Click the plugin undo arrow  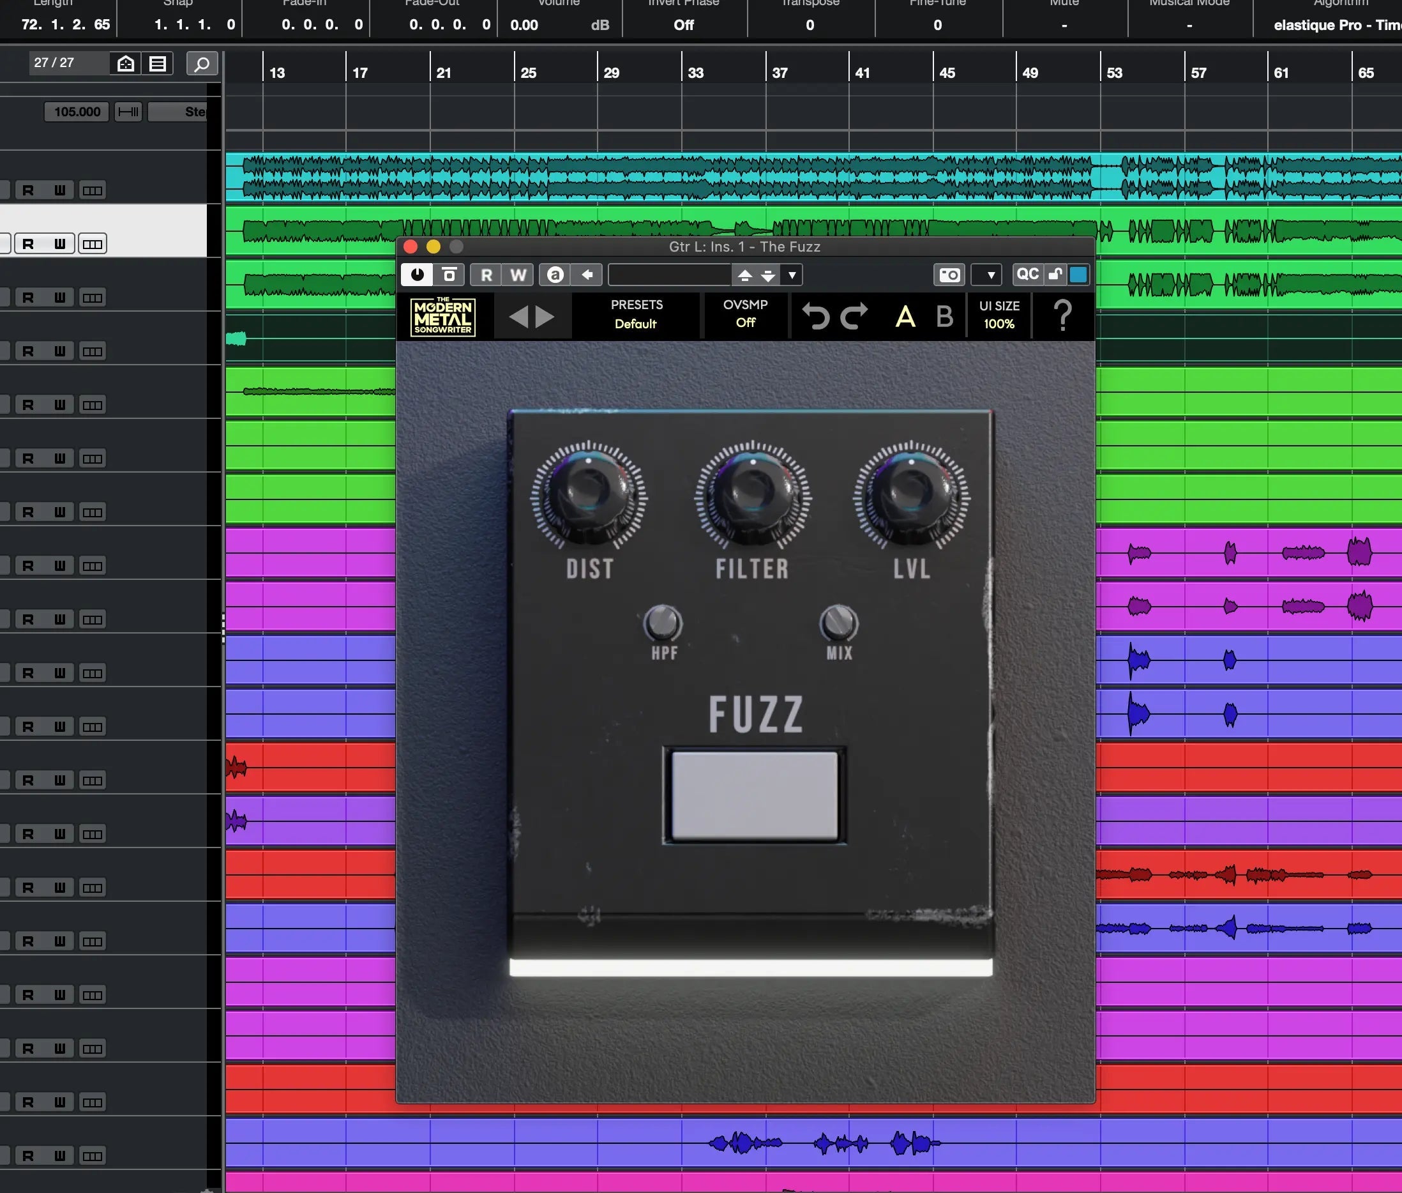point(816,316)
